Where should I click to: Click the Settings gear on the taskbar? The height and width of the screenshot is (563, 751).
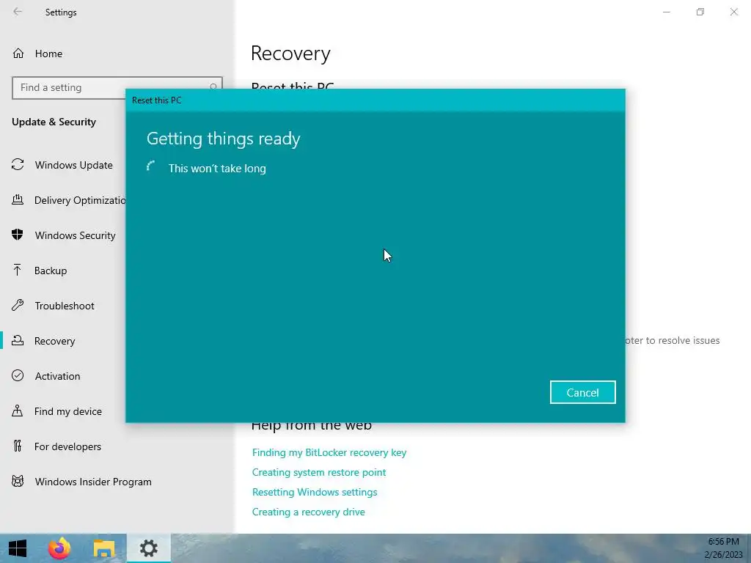148,548
